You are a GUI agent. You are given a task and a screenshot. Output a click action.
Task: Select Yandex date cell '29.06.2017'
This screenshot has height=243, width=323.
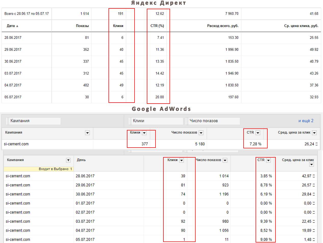point(13,50)
